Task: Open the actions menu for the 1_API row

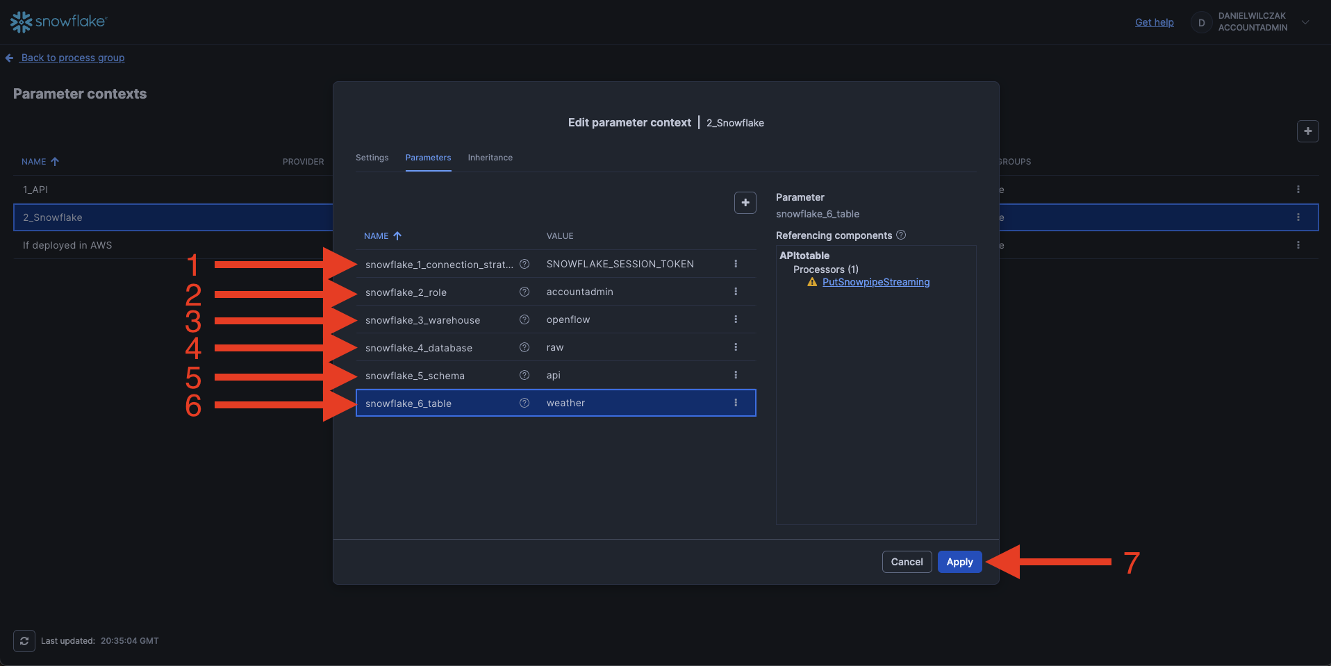Action: [1298, 190]
